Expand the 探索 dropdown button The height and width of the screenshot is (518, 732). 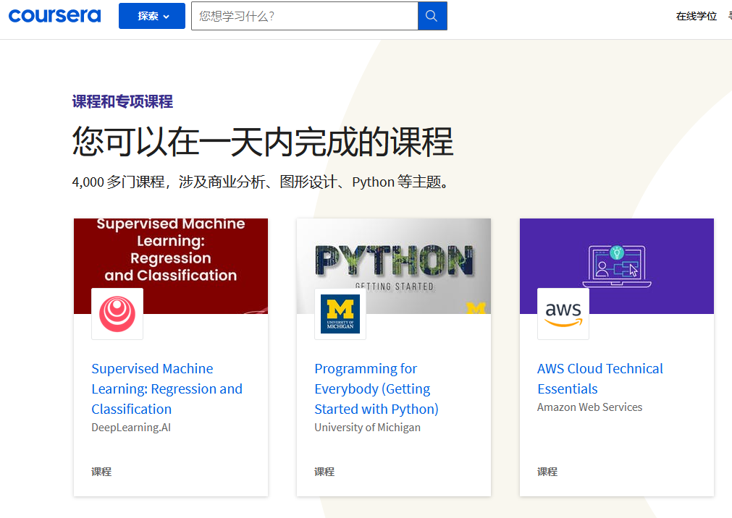[x=152, y=16]
